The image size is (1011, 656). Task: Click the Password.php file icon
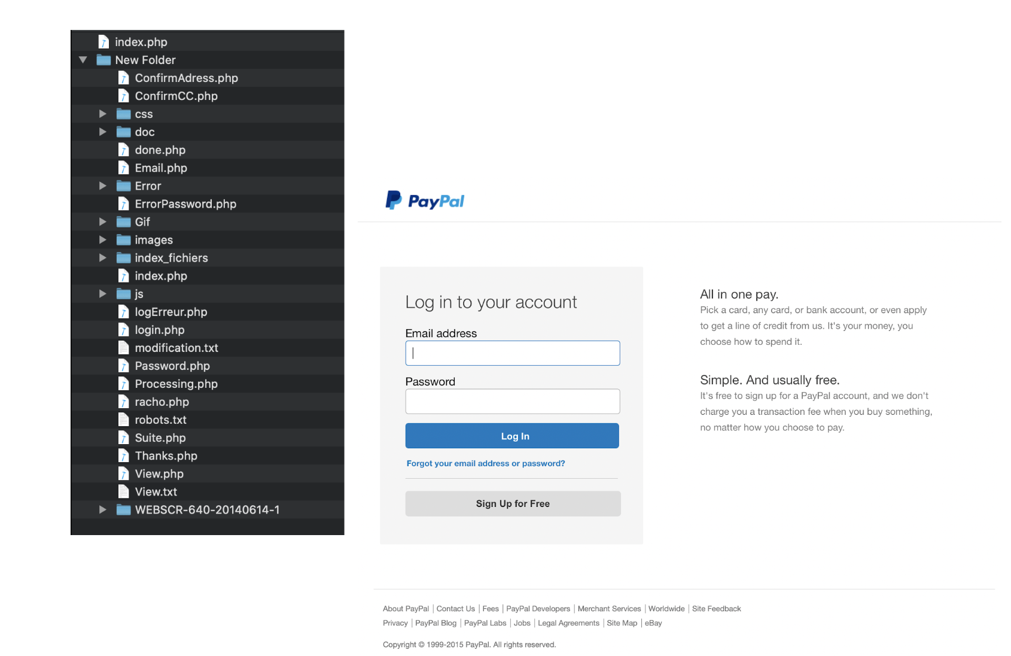[x=124, y=366]
